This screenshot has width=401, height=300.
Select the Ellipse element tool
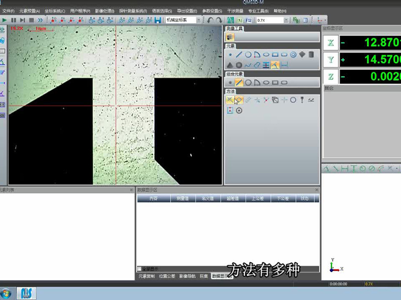[x=266, y=54]
